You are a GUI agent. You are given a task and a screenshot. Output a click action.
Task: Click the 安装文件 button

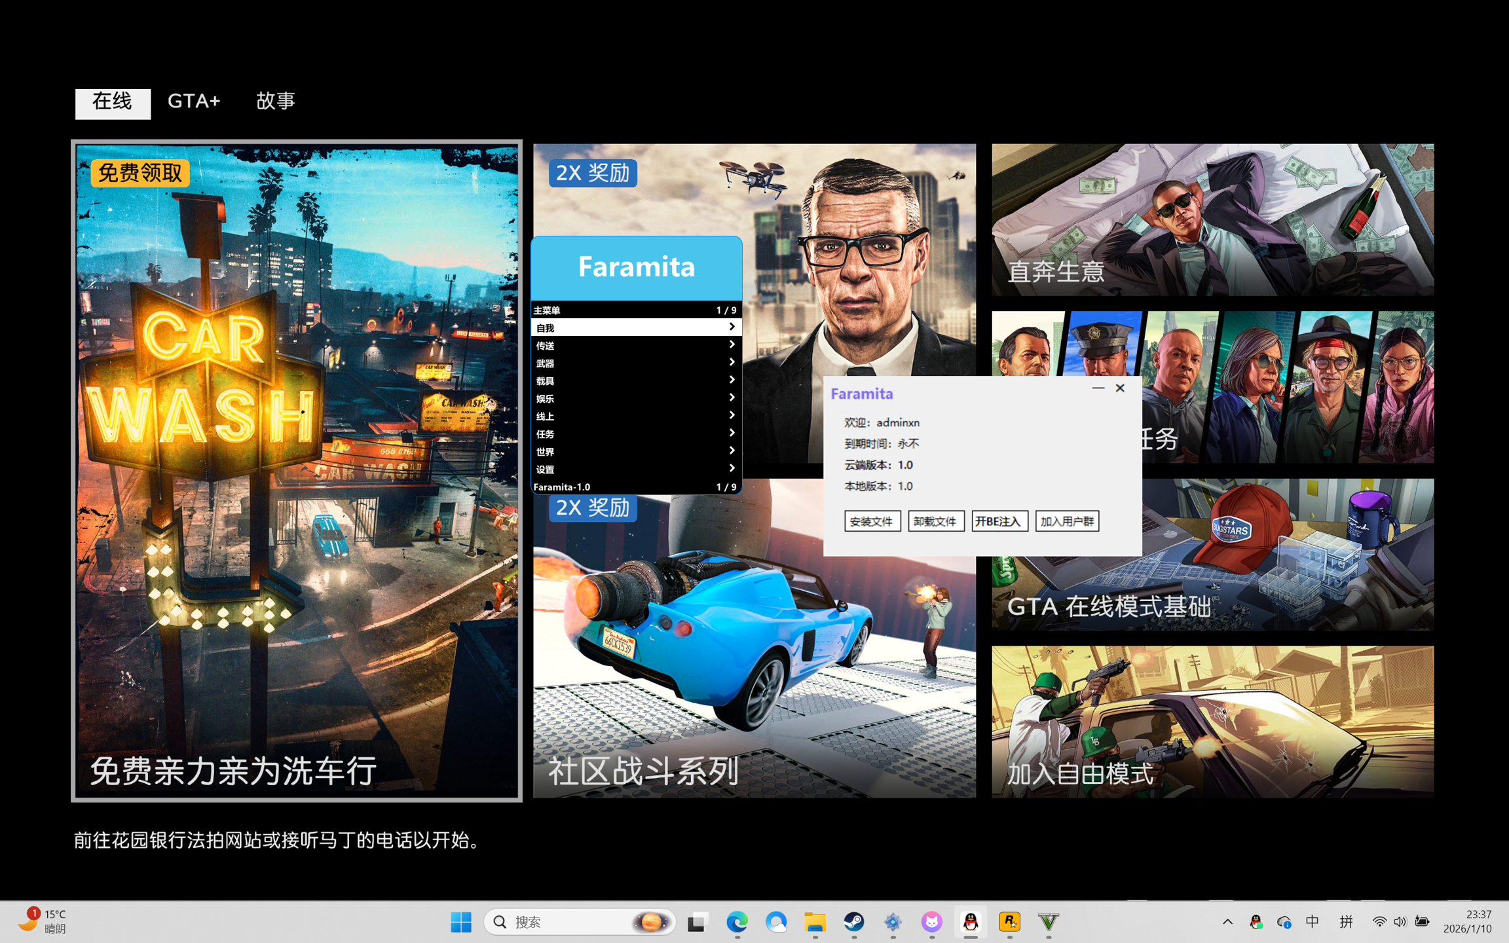point(872,521)
